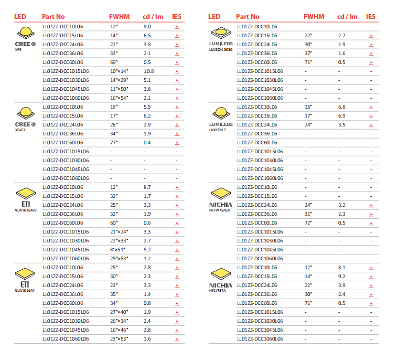Download IES for NICHIA NF2W757GR DCC24L06 row

[x=371, y=205]
